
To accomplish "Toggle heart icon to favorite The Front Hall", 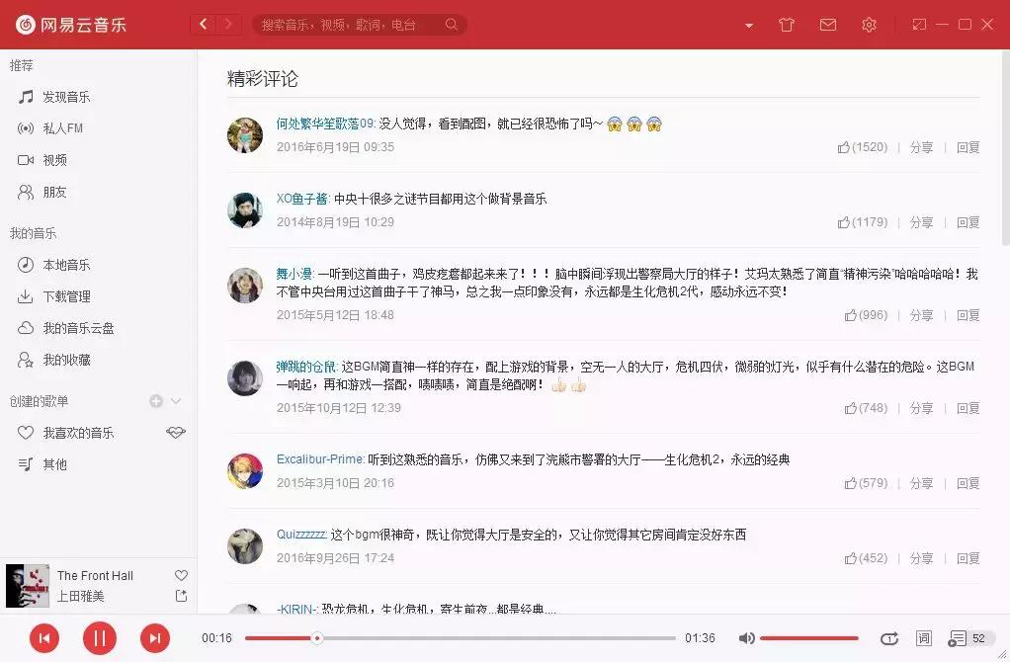I will click(180, 575).
